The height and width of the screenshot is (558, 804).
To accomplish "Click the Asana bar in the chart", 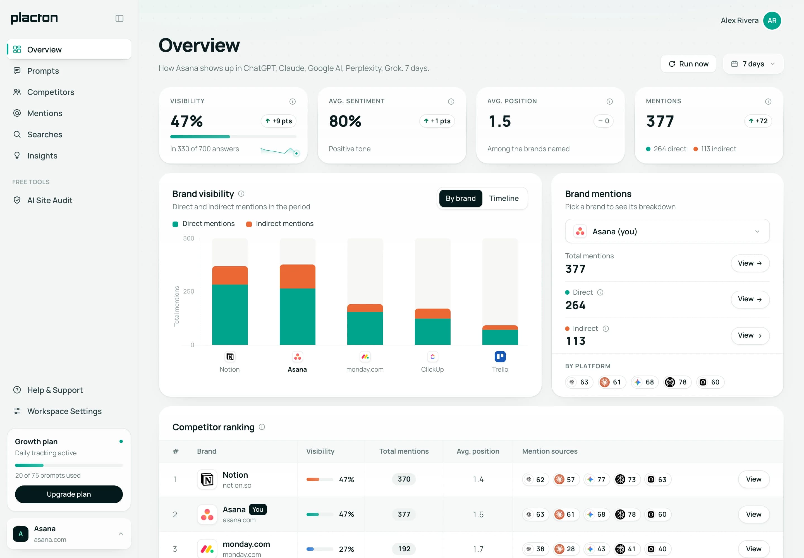I will [x=297, y=304].
